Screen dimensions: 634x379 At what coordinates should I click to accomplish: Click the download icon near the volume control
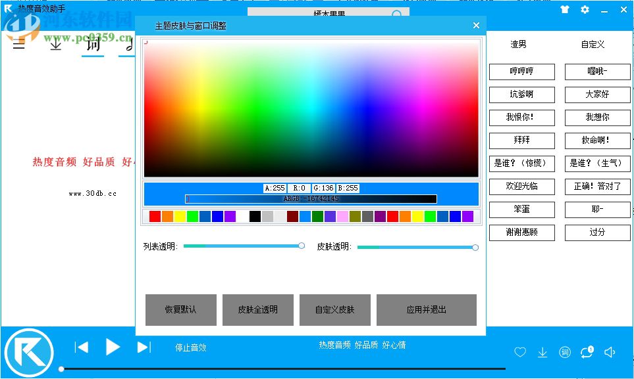542,352
